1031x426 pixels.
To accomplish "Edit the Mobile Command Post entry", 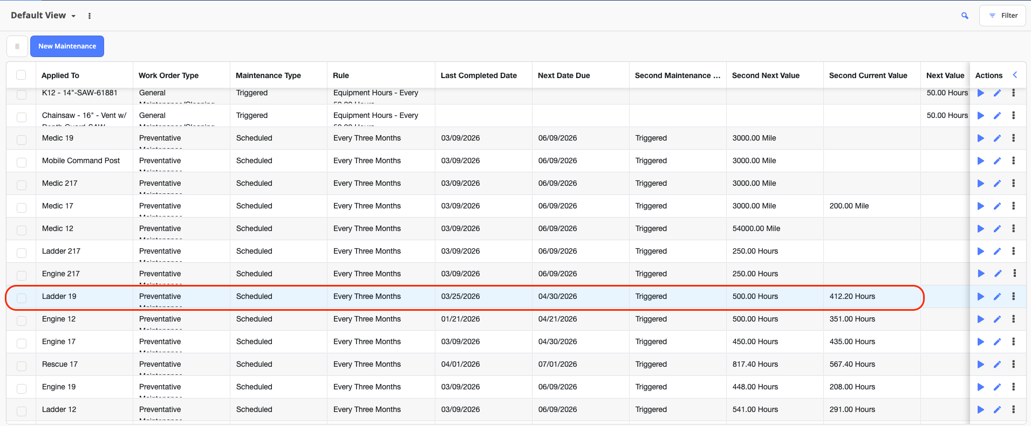I will (997, 161).
